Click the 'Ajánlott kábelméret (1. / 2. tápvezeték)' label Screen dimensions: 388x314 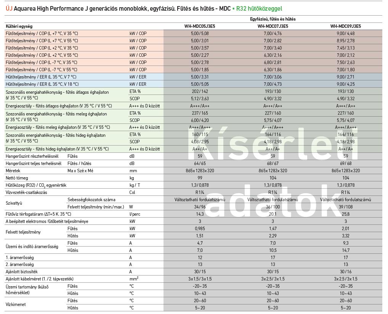39,279
